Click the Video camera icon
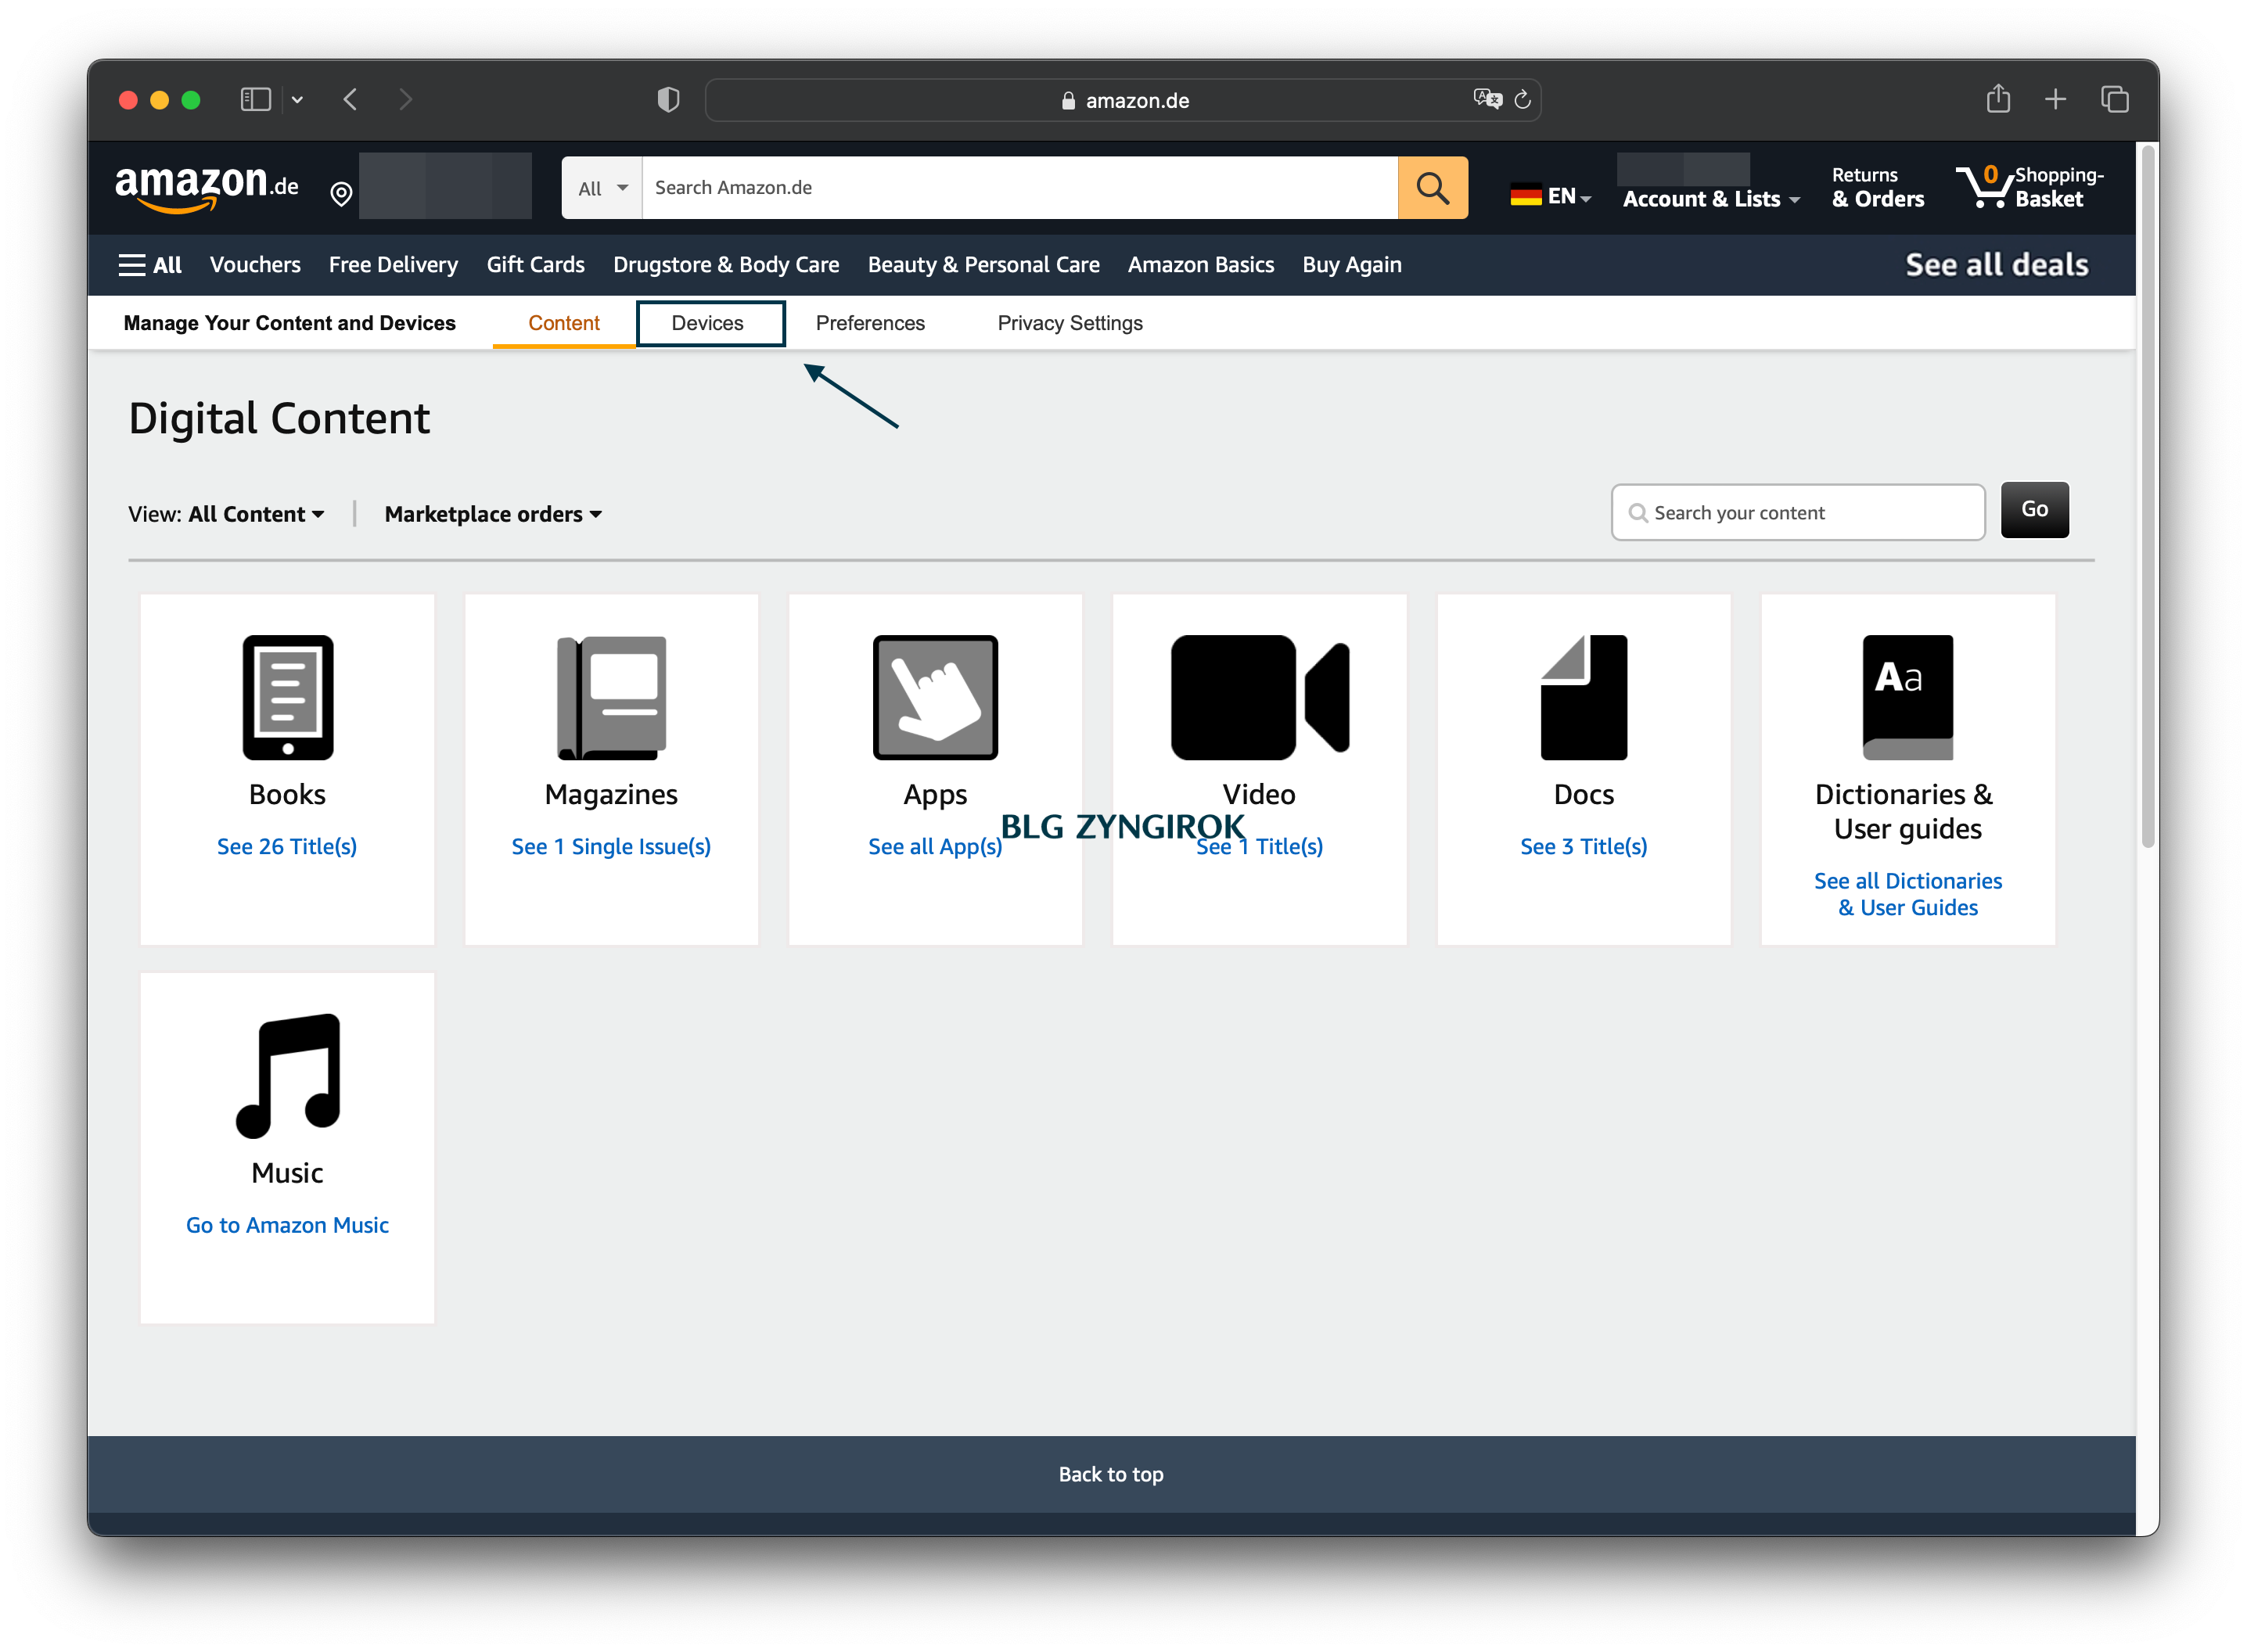This screenshot has height=1652, width=2247. 1259,697
